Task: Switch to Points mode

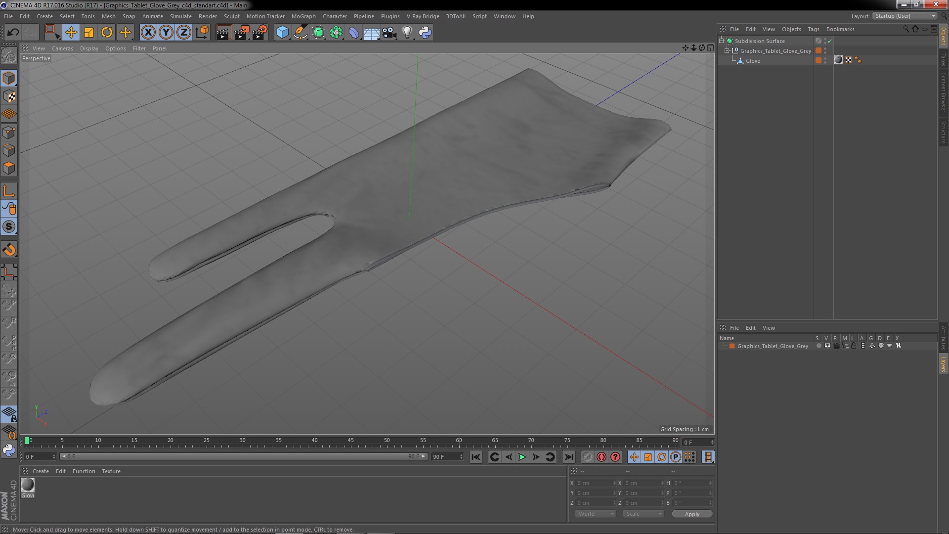Action: tap(9, 133)
